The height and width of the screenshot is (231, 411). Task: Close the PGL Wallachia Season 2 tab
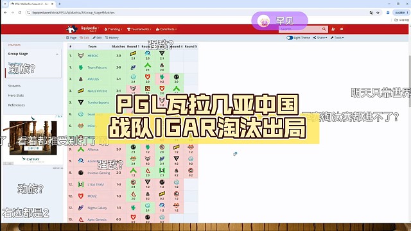pos(53,4)
